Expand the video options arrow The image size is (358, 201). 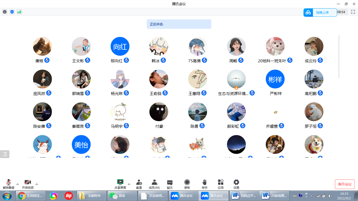[x=37, y=184]
